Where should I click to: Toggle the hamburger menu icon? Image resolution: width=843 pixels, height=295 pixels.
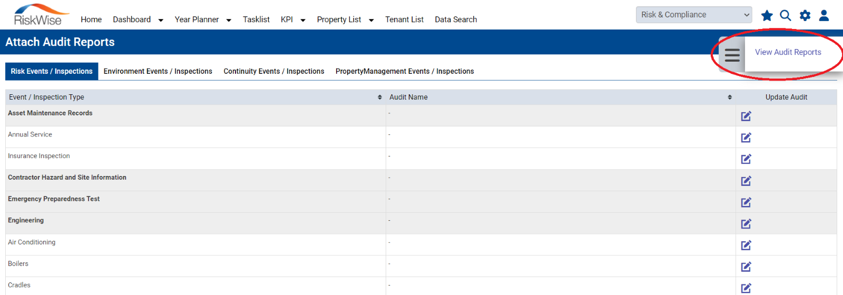click(732, 55)
